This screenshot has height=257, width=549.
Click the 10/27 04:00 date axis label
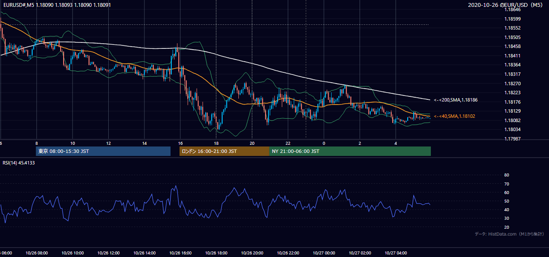pos(396,253)
